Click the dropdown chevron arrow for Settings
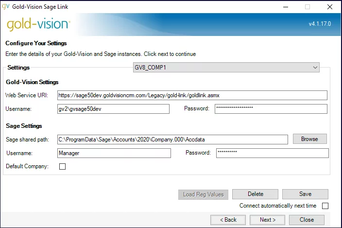 [315, 68]
